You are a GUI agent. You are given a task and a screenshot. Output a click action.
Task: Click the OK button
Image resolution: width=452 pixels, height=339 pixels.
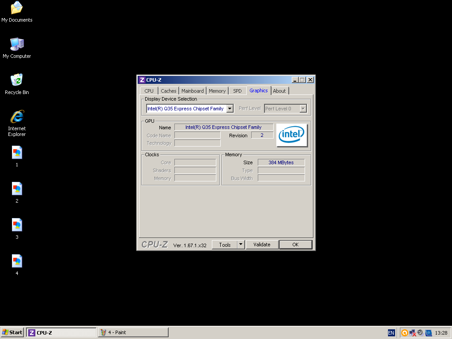295,245
